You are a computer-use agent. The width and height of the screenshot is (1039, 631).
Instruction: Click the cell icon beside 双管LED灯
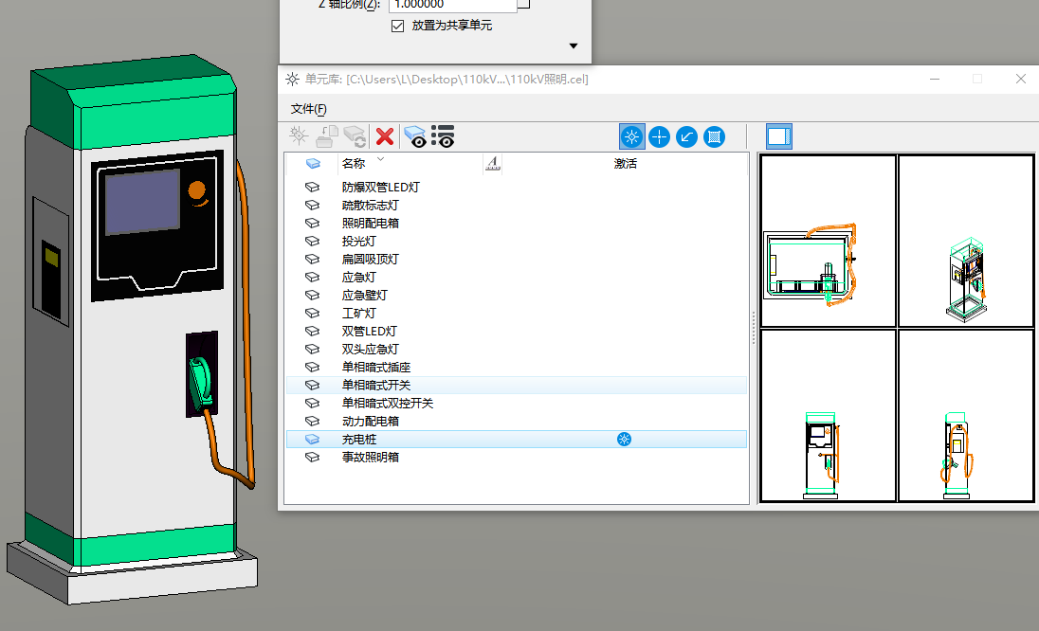click(312, 331)
